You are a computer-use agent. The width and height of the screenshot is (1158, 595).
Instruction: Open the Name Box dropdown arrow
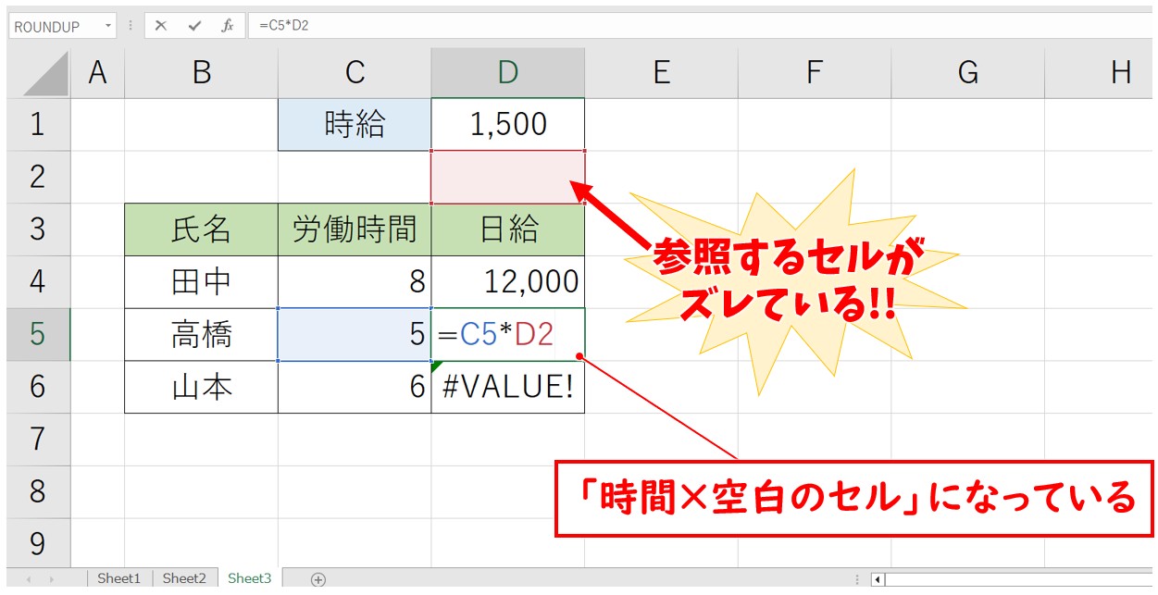pyautogui.click(x=109, y=26)
